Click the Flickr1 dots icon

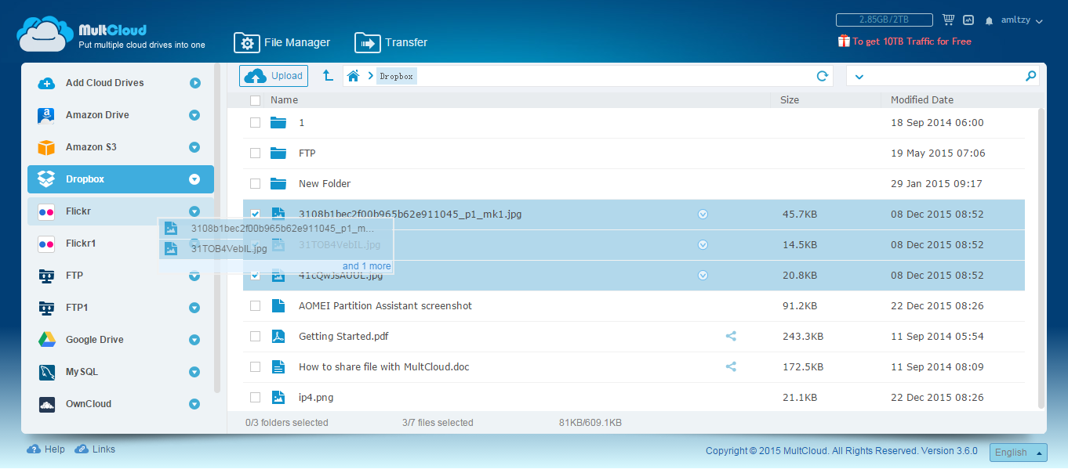pos(46,244)
